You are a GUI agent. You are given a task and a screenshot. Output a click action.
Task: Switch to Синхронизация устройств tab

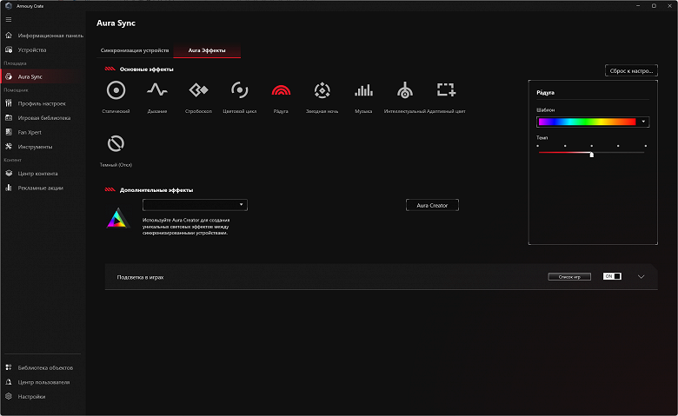coord(135,50)
